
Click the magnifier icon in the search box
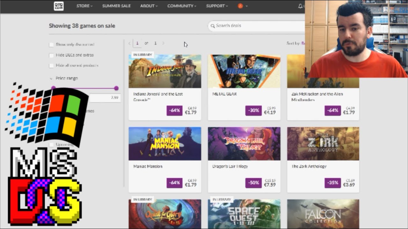pyautogui.click(x=212, y=26)
